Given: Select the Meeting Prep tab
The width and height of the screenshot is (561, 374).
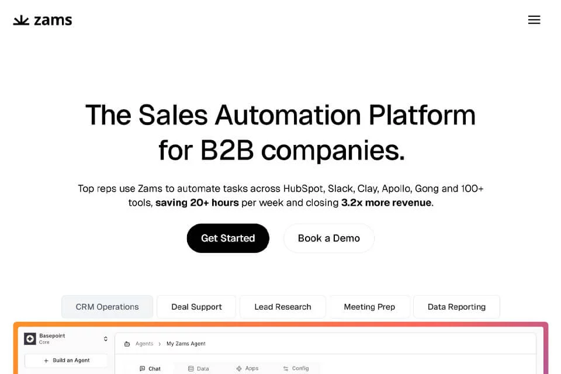Looking at the screenshot, I should [369, 307].
